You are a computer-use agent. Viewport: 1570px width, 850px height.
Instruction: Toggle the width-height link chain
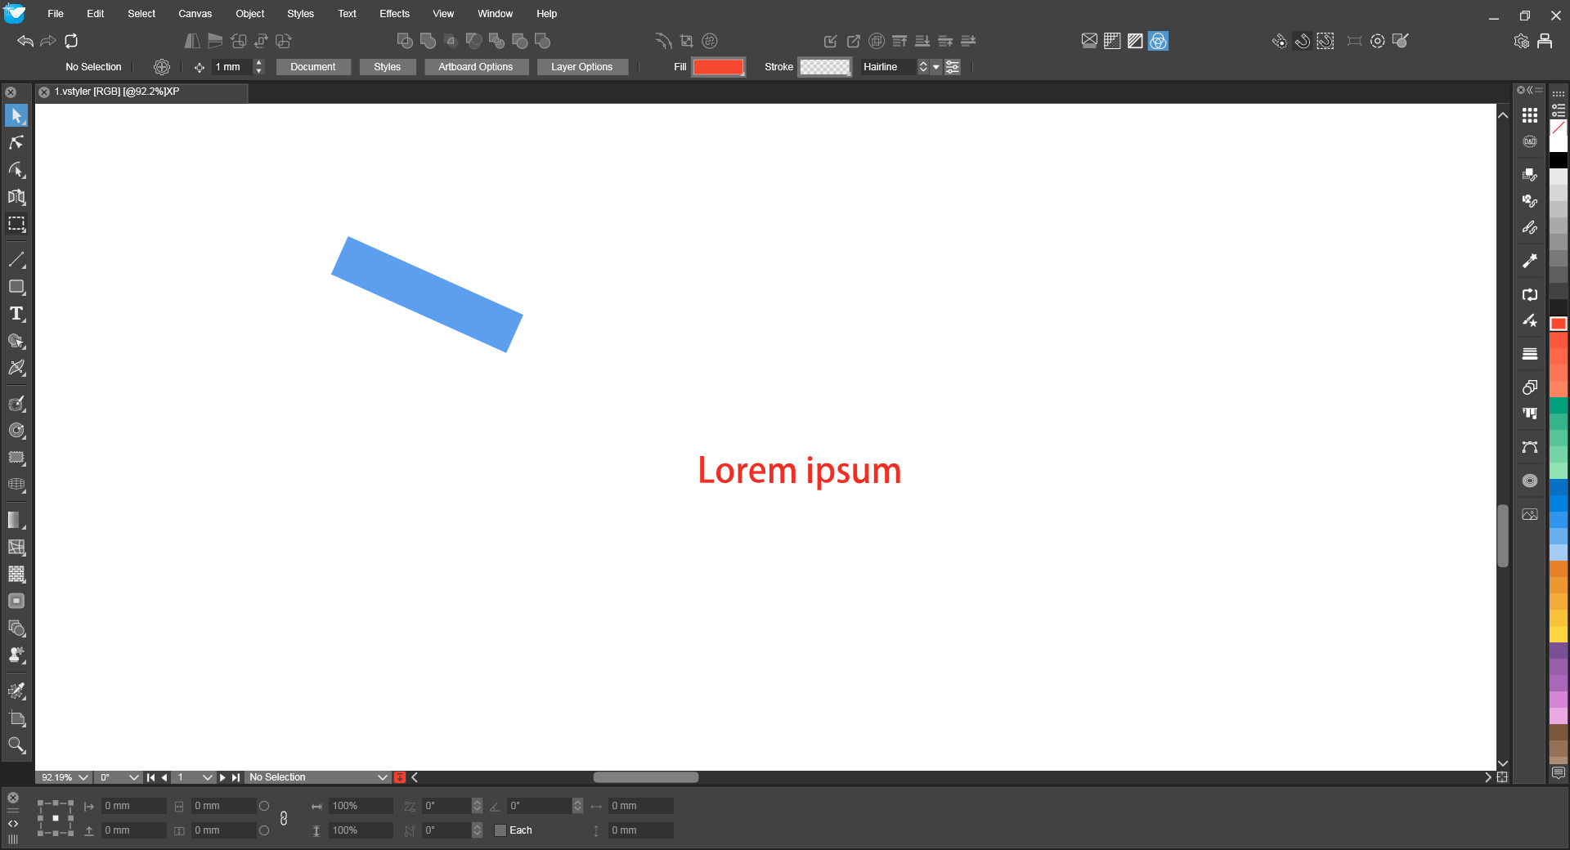pos(284,818)
